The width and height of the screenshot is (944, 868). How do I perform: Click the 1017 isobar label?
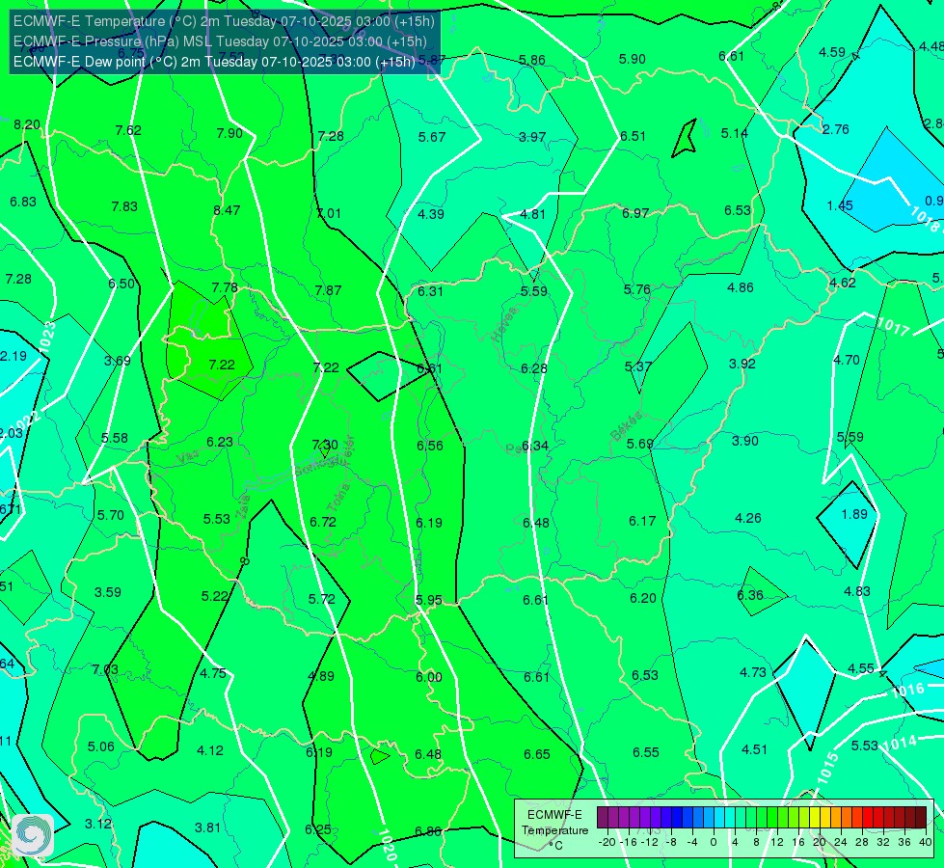tap(892, 326)
